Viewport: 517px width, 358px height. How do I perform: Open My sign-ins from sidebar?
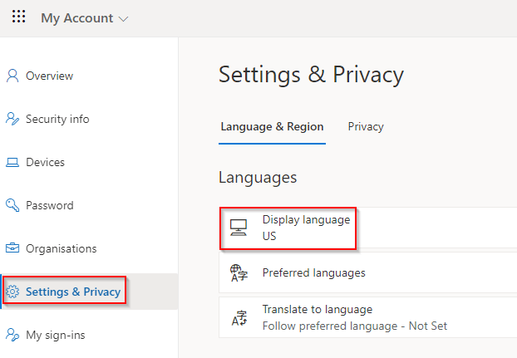click(x=55, y=335)
